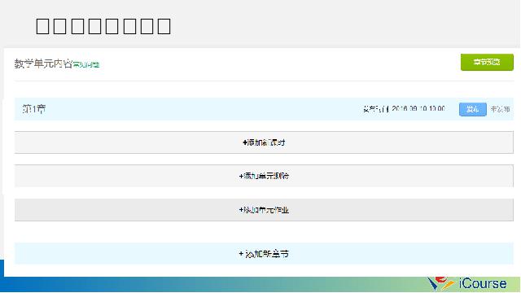
Task: Click the 2016-09-10 10:00 publish date
Action: (418, 108)
